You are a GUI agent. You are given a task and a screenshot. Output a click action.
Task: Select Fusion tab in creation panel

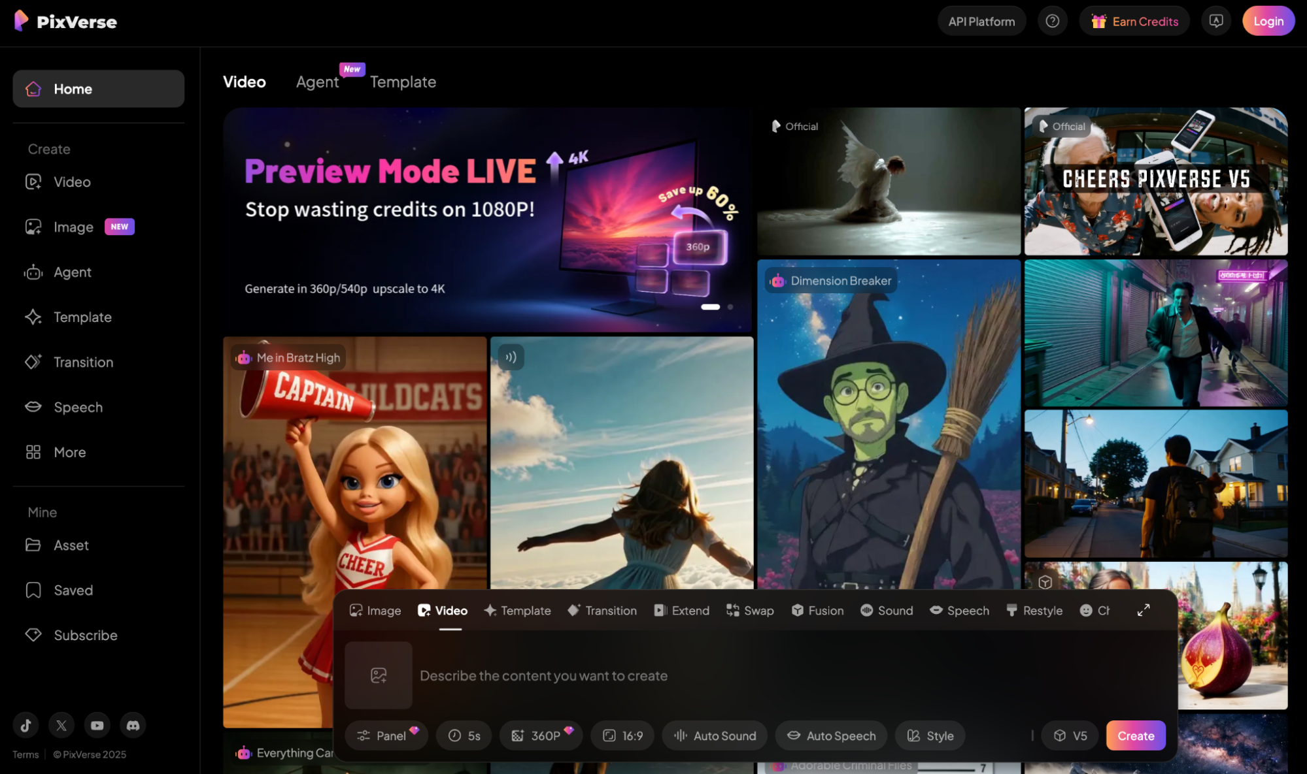tap(817, 610)
